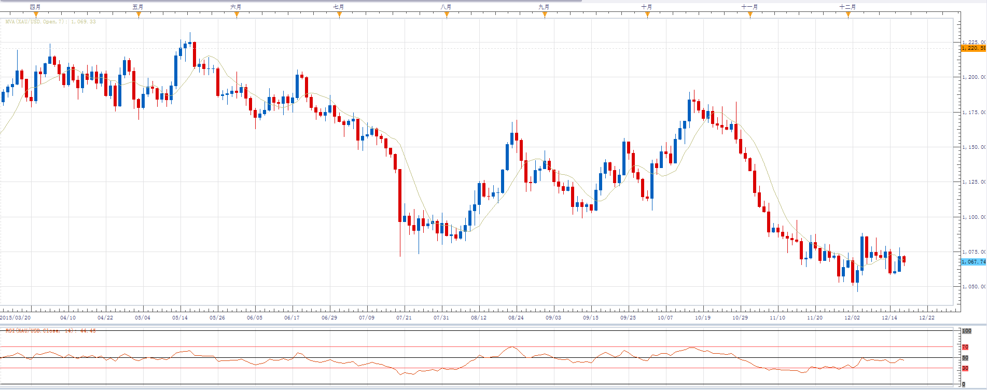Select the 09/25 date axis label
The height and width of the screenshot is (390, 987).
628,317
